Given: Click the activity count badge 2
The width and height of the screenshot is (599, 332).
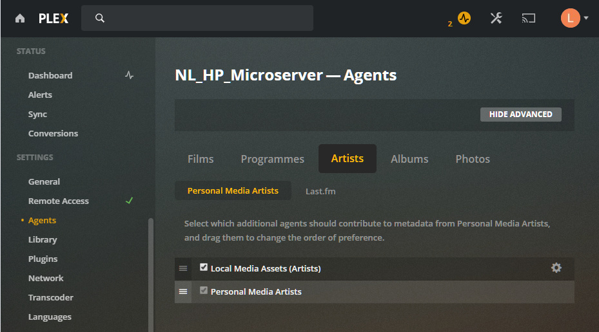Looking at the screenshot, I should 450,24.
